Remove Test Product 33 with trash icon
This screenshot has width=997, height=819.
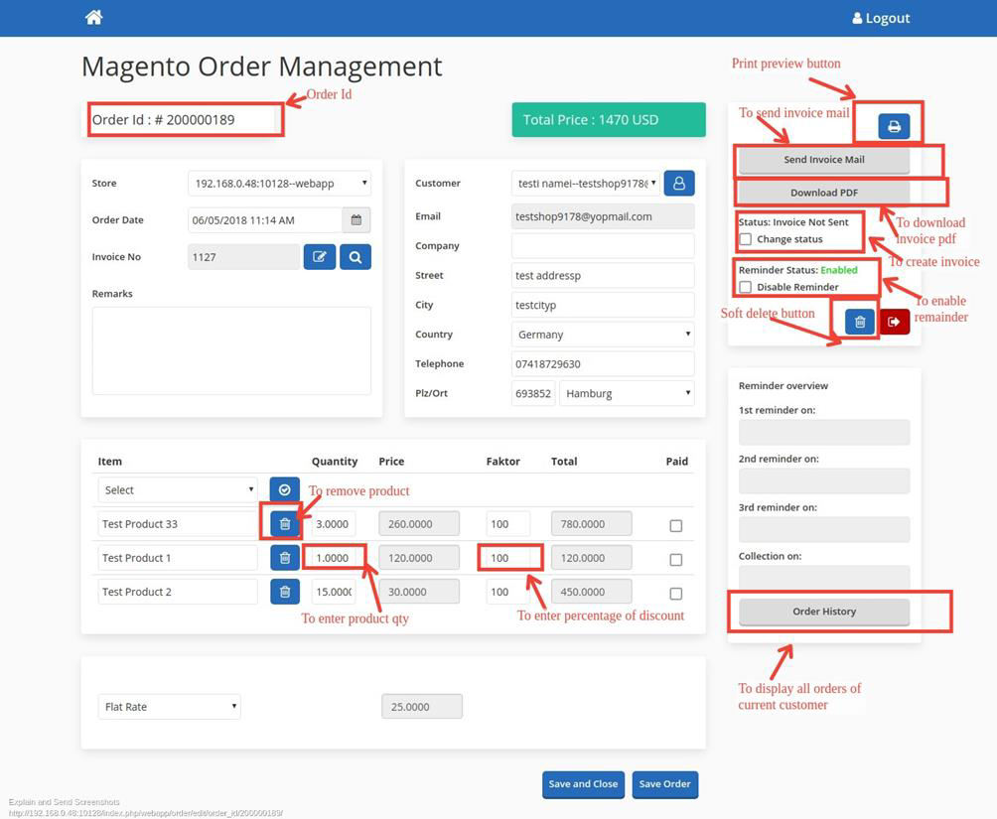pos(285,524)
